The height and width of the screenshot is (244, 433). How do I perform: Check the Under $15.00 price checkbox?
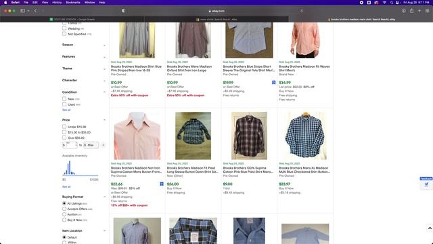click(x=64, y=127)
